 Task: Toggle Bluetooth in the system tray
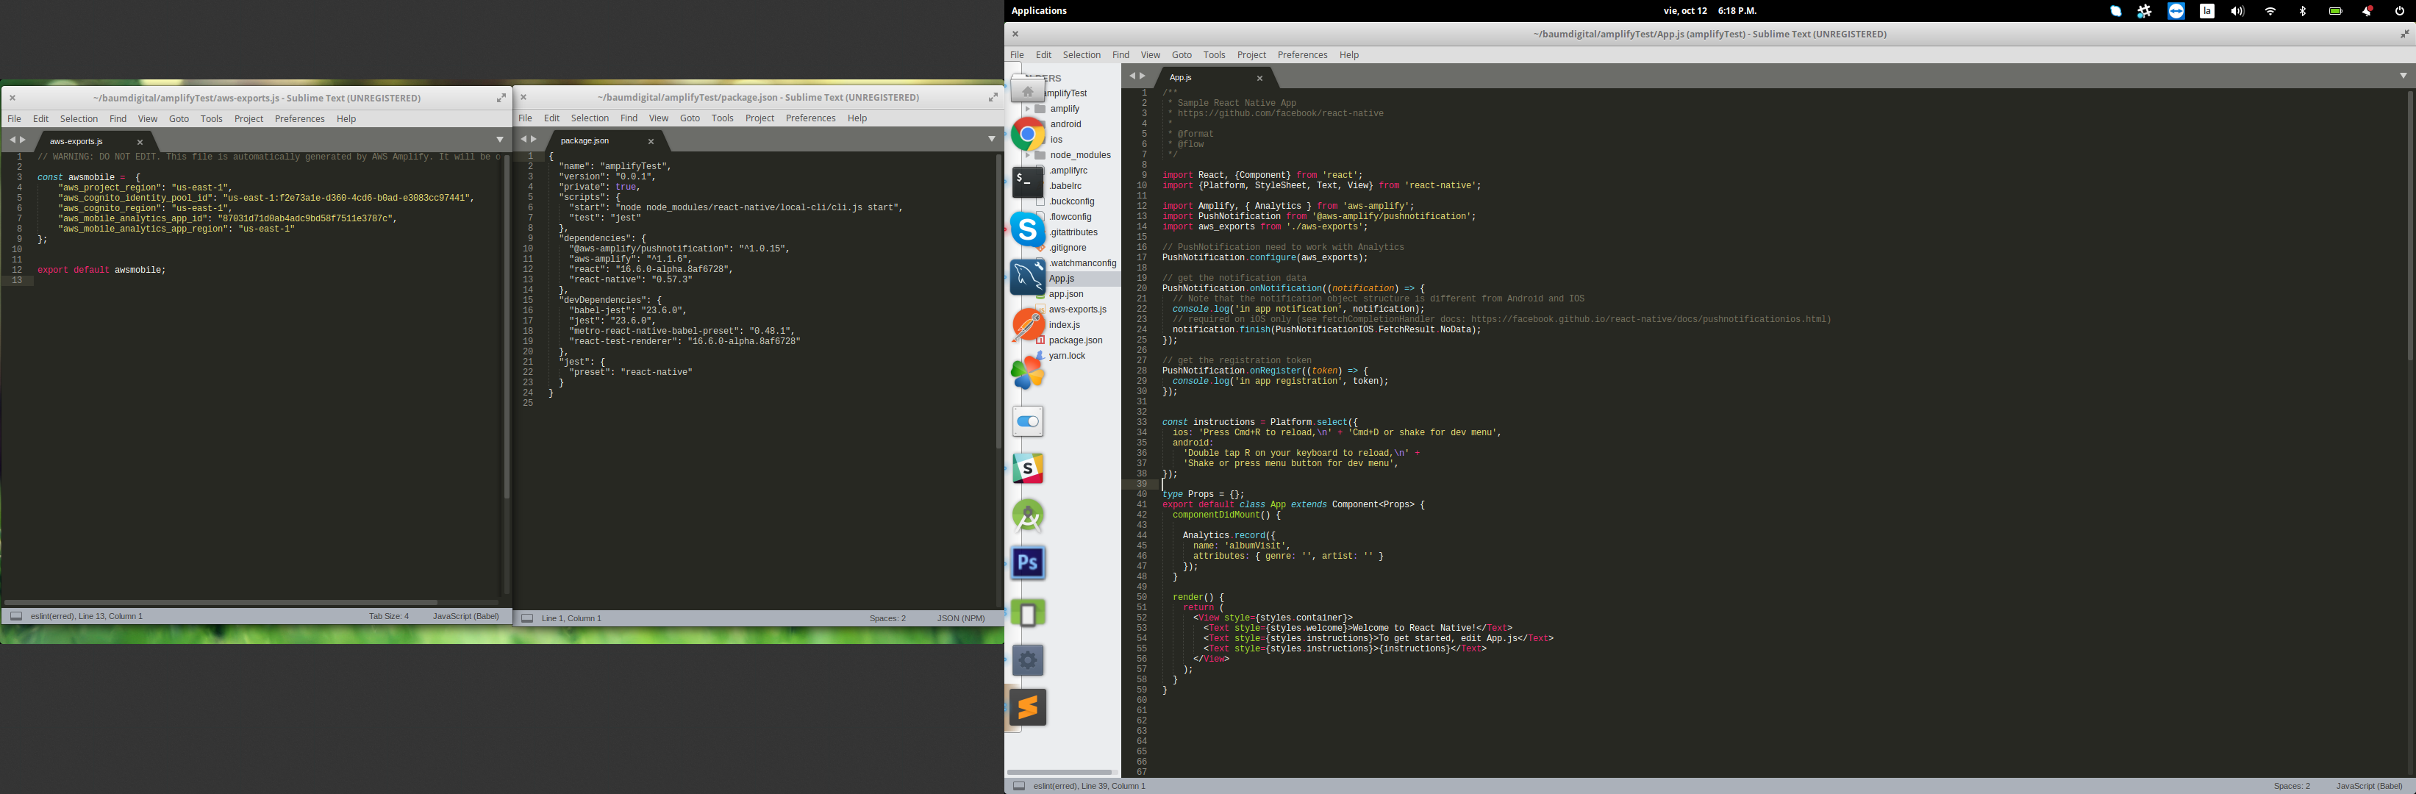tap(2304, 10)
